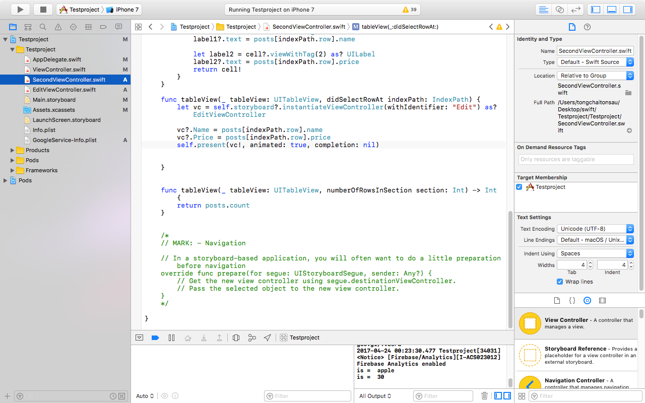Open the Issue navigator warning icon

pos(56,27)
